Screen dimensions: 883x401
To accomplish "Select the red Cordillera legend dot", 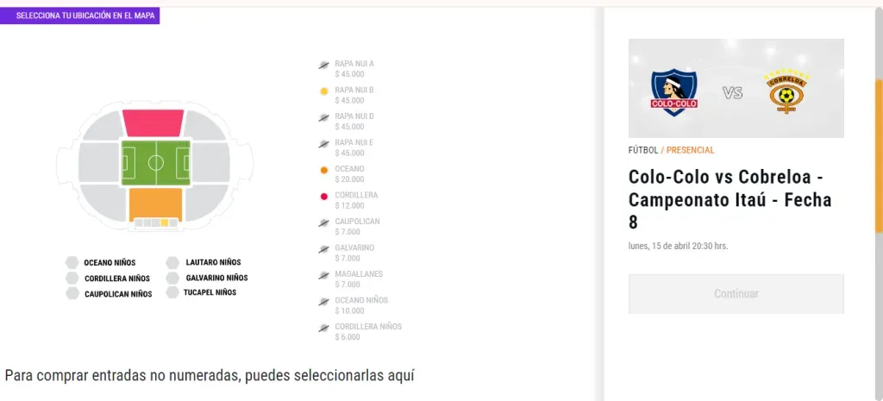I will coord(323,196).
